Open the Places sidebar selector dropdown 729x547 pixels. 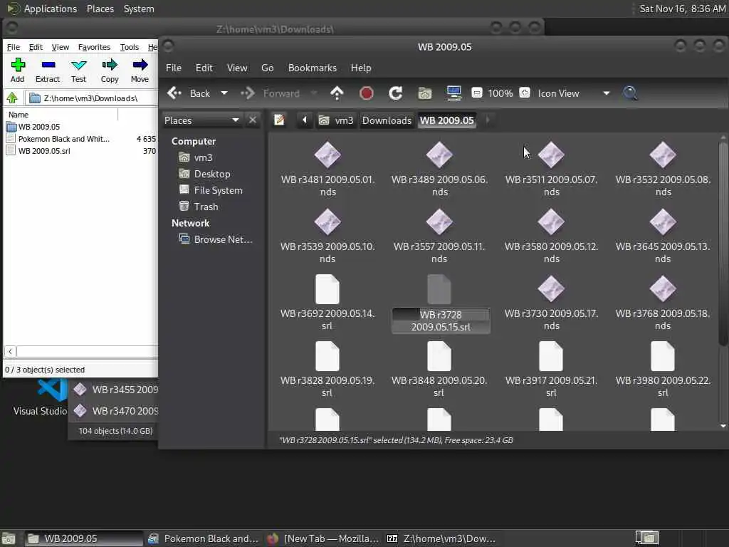coord(201,120)
